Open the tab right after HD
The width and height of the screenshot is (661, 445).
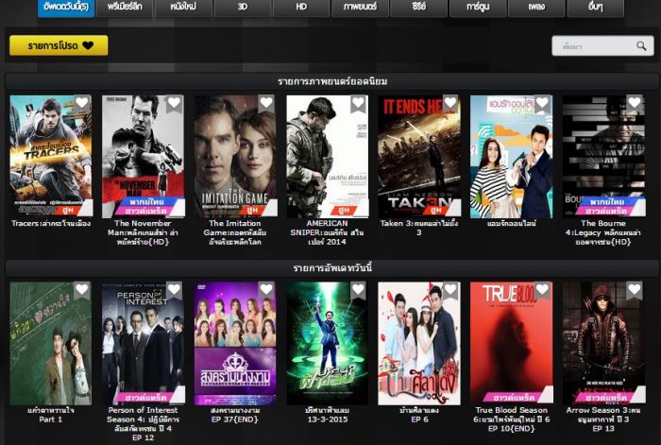(x=360, y=8)
